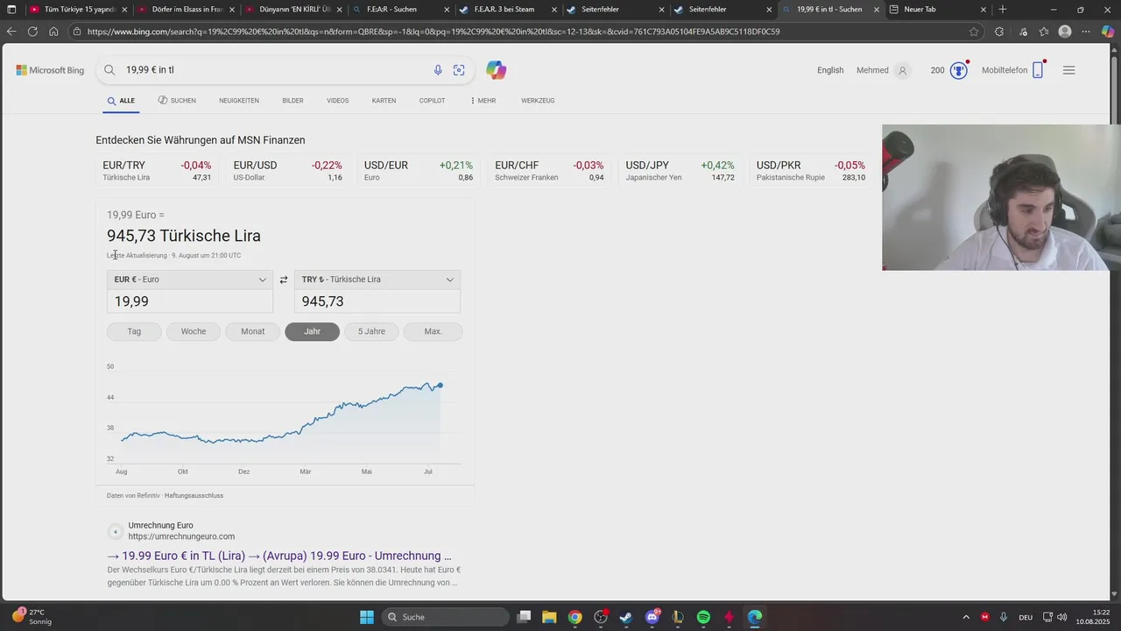Open taskbar clock showing 15:22
Screen dimensions: 1121x631
point(1095,617)
